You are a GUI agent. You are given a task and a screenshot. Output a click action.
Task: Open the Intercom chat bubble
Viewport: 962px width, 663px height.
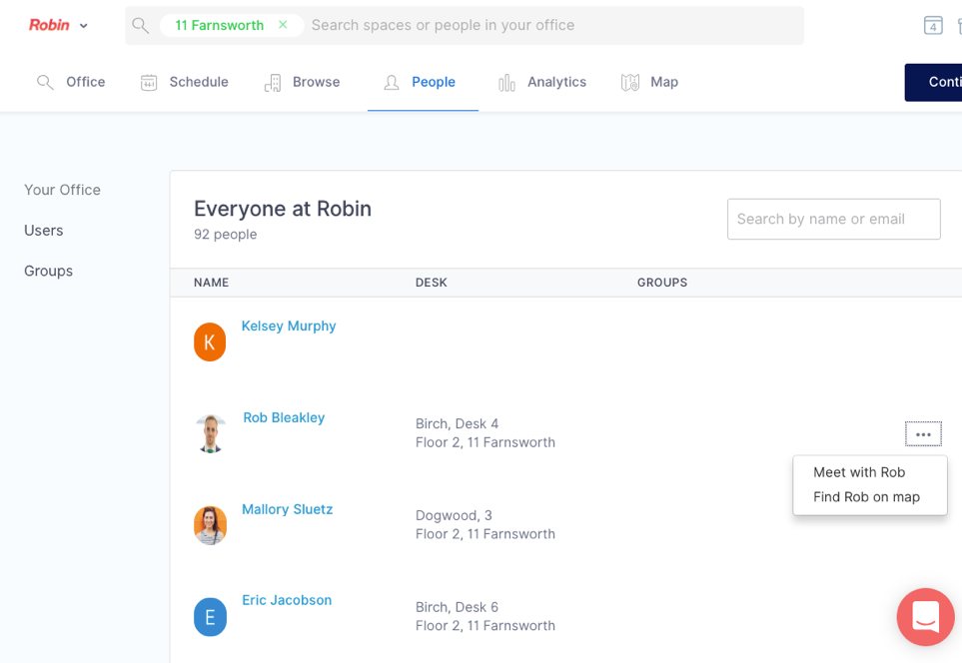924,617
